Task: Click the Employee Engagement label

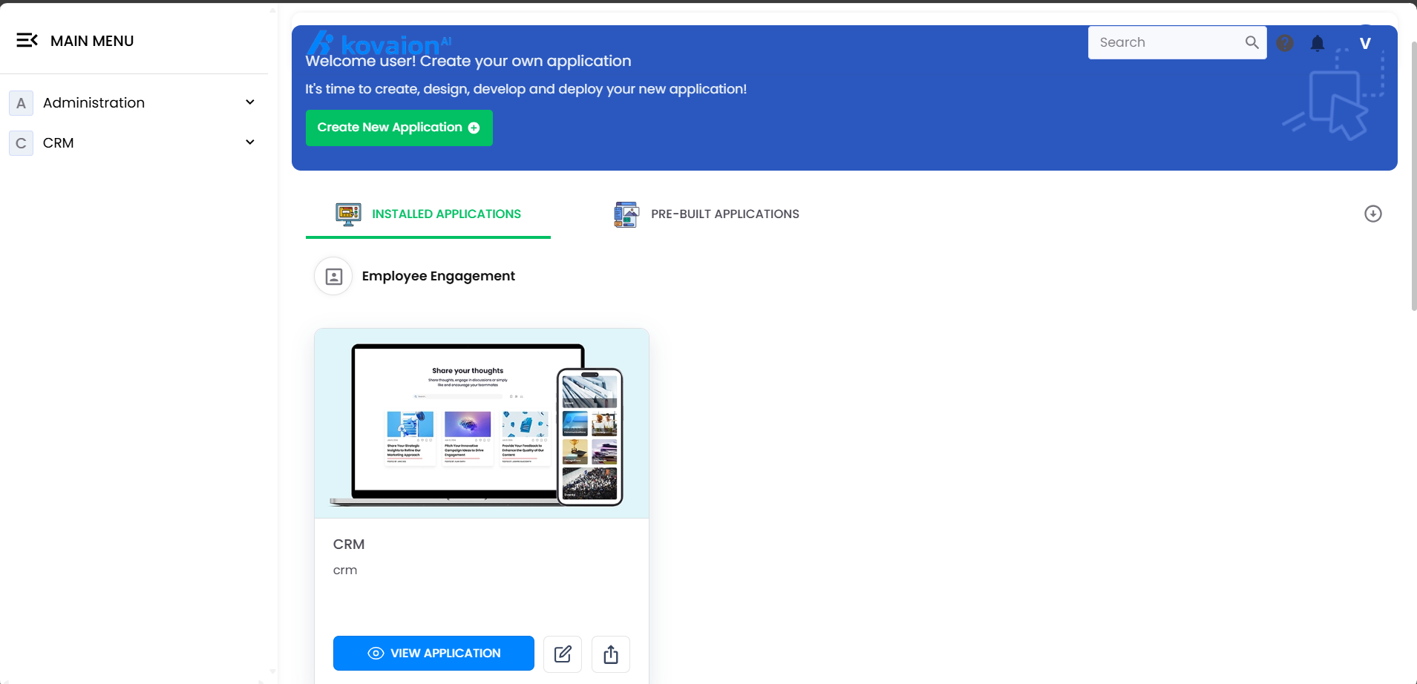Action: [438, 275]
